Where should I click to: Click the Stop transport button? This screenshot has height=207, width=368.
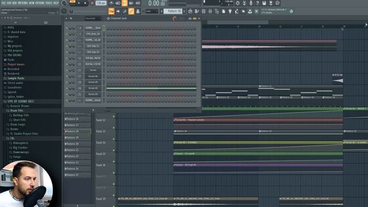(x=85, y=3)
